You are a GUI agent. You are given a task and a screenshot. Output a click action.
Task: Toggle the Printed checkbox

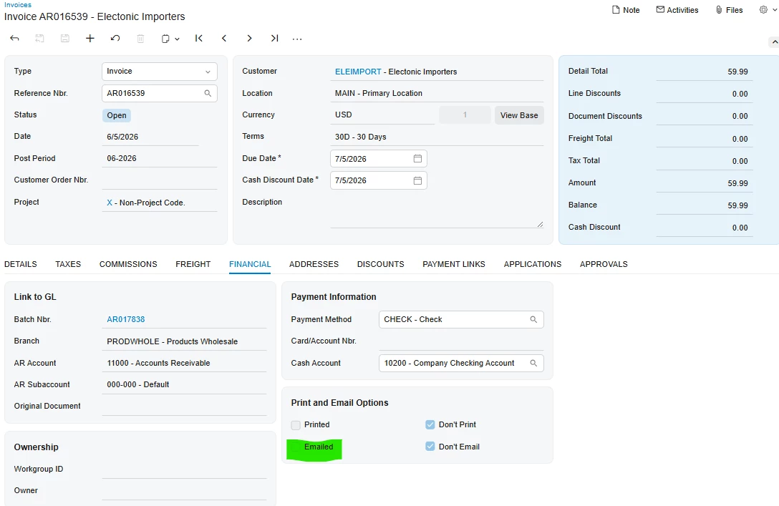pos(296,425)
